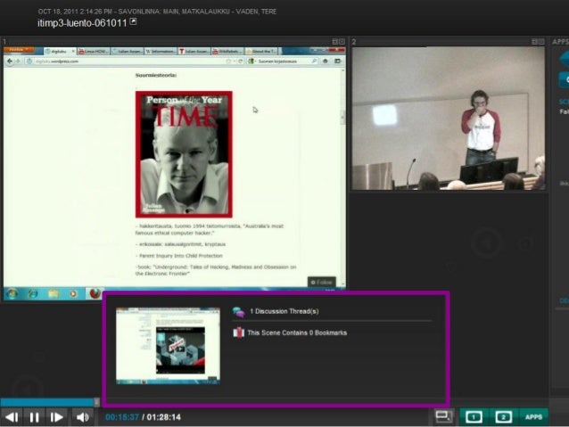Select the Julian Assan... tab with the T icon
569x427 pixels.
point(194,52)
